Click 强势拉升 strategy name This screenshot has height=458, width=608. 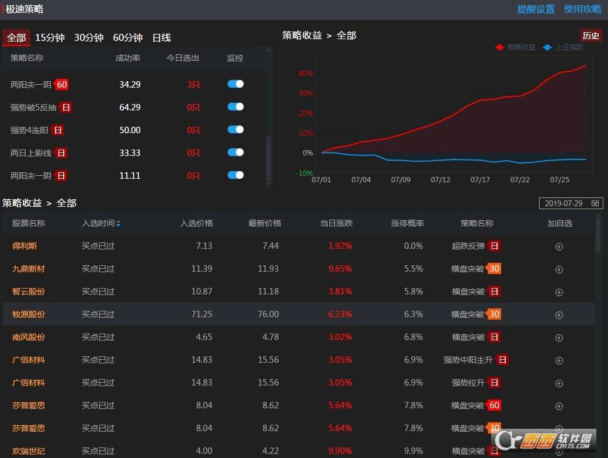[x=468, y=383]
